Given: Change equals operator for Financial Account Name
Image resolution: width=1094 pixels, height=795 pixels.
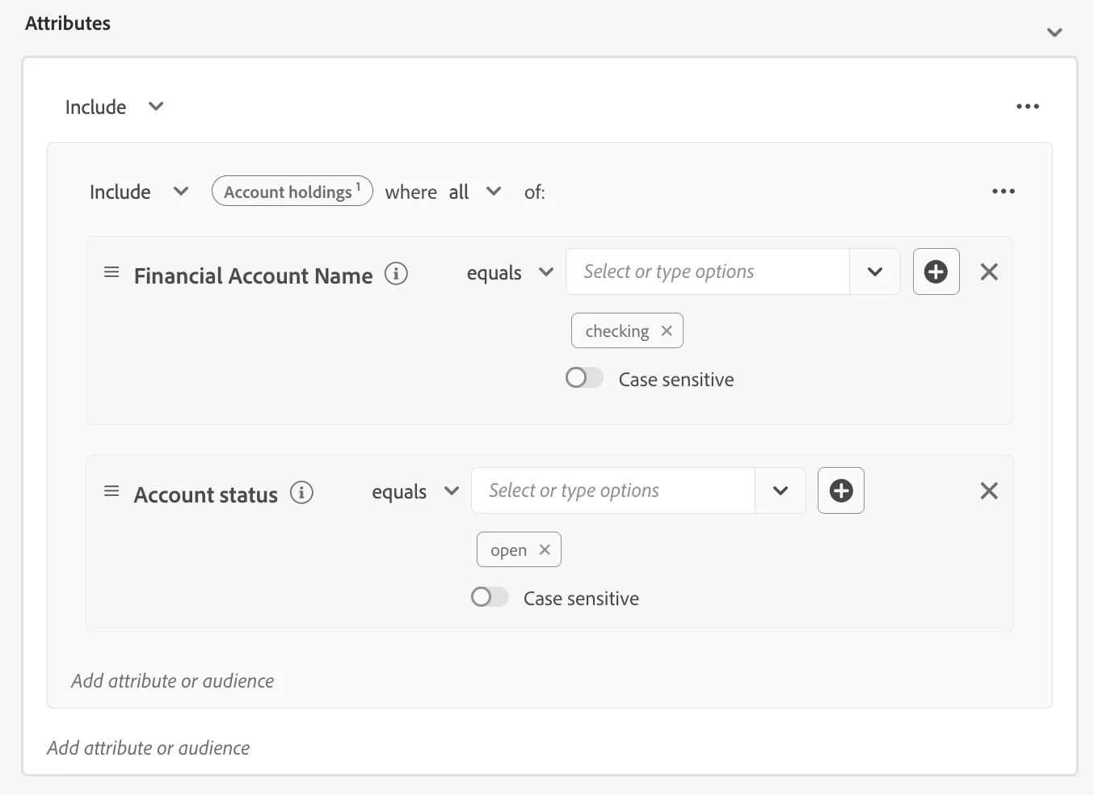Looking at the screenshot, I should (x=510, y=273).
